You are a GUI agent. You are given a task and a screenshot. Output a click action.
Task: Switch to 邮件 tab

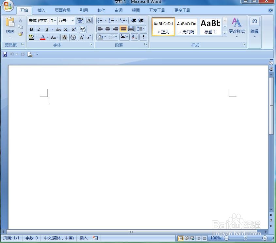point(101,10)
